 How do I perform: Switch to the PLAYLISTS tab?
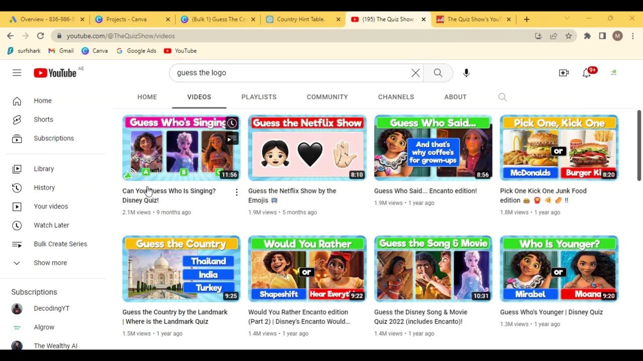point(259,97)
